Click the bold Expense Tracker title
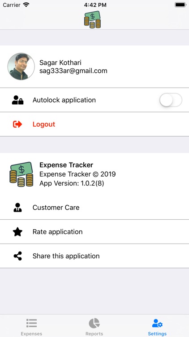 [66, 165]
